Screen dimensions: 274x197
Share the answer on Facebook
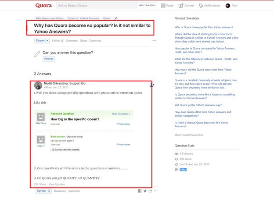click(140, 191)
